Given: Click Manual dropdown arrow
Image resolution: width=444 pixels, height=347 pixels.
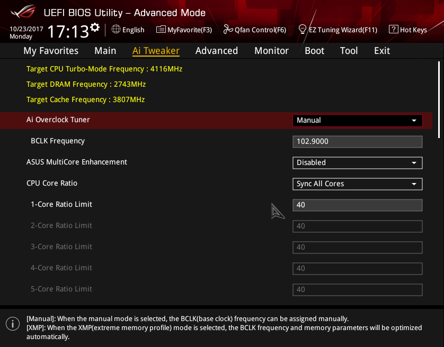Looking at the screenshot, I should [414, 121].
